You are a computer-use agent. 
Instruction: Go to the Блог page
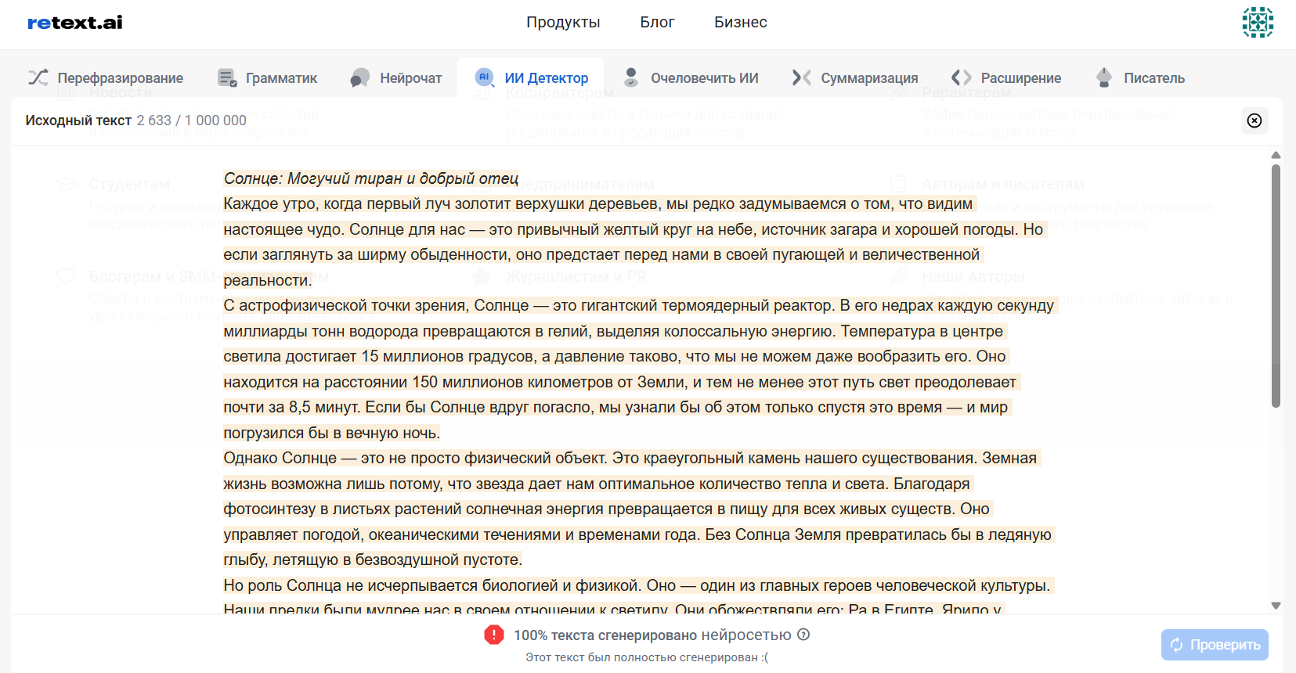pyautogui.click(x=657, y=23)
